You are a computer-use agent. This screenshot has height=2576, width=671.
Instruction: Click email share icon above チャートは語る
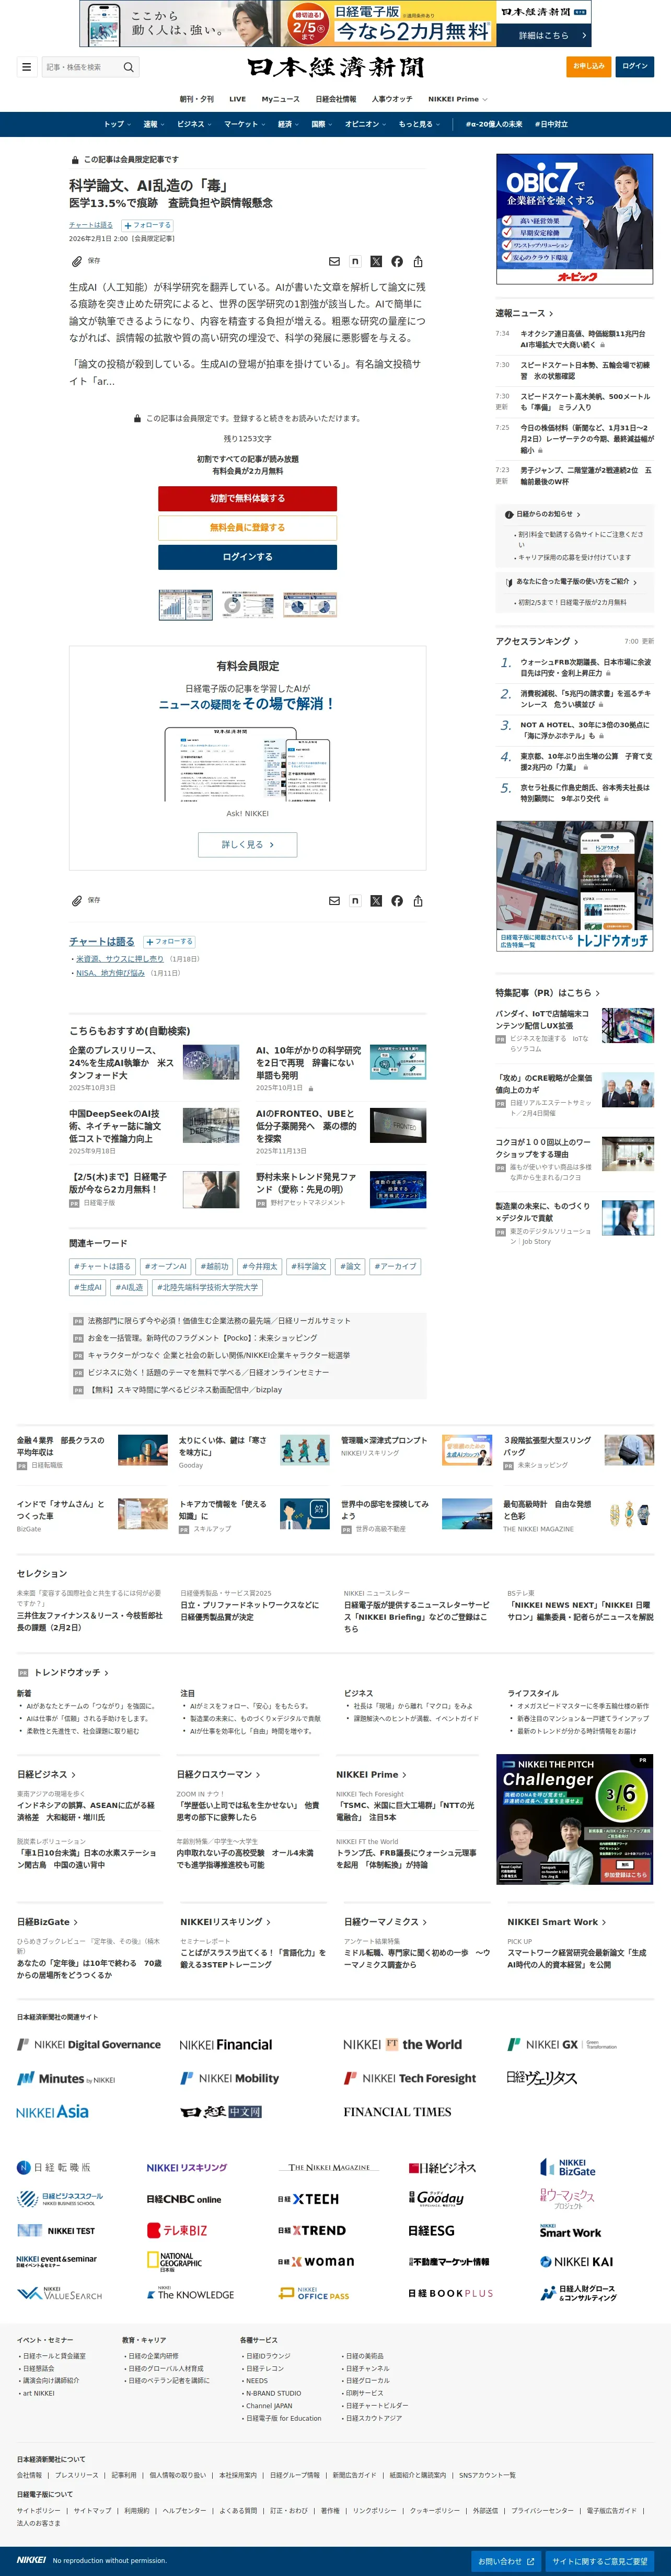click(x=334, y=900)
